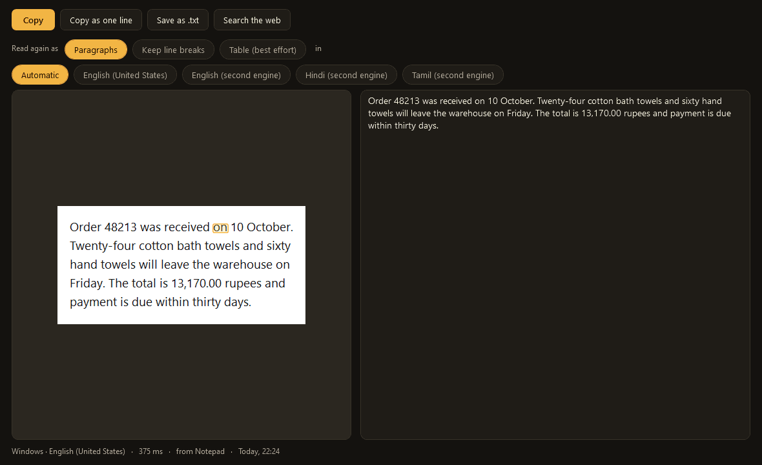Search the web for recognized text
The height and width of the screenshot is (465, 762).
coord(252,20)
